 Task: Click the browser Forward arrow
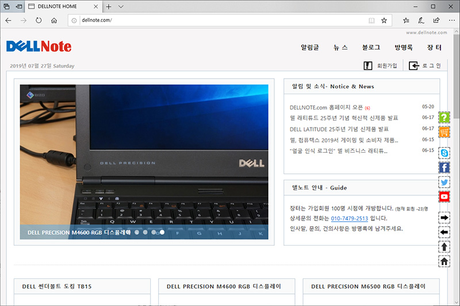(x=24, y=21)
